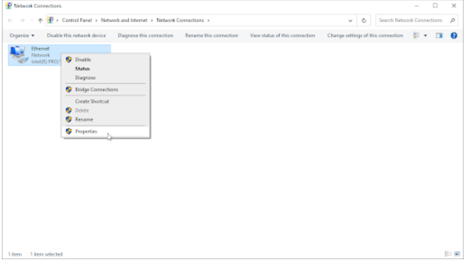Switch to details view in status bar
Image resolution: width=465 pixels, height=261 pixels.
[448, 254]
